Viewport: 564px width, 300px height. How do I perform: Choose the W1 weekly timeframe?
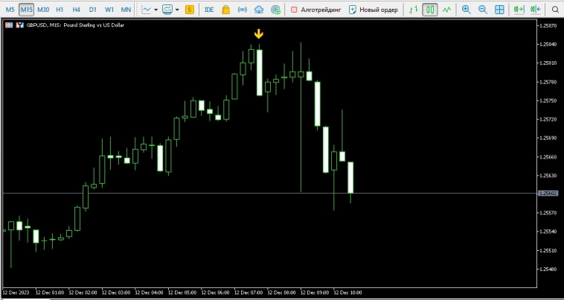tap(109, 10)
